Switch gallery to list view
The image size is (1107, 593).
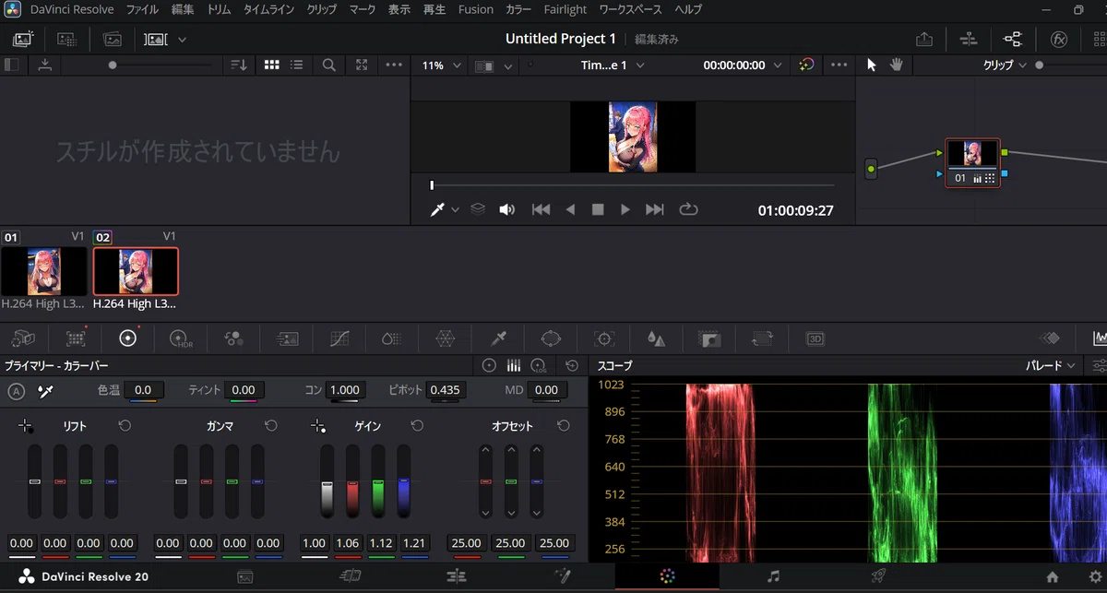pos(296,65)
